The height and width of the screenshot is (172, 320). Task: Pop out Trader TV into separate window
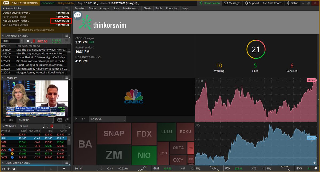click(x=67, y=120)
